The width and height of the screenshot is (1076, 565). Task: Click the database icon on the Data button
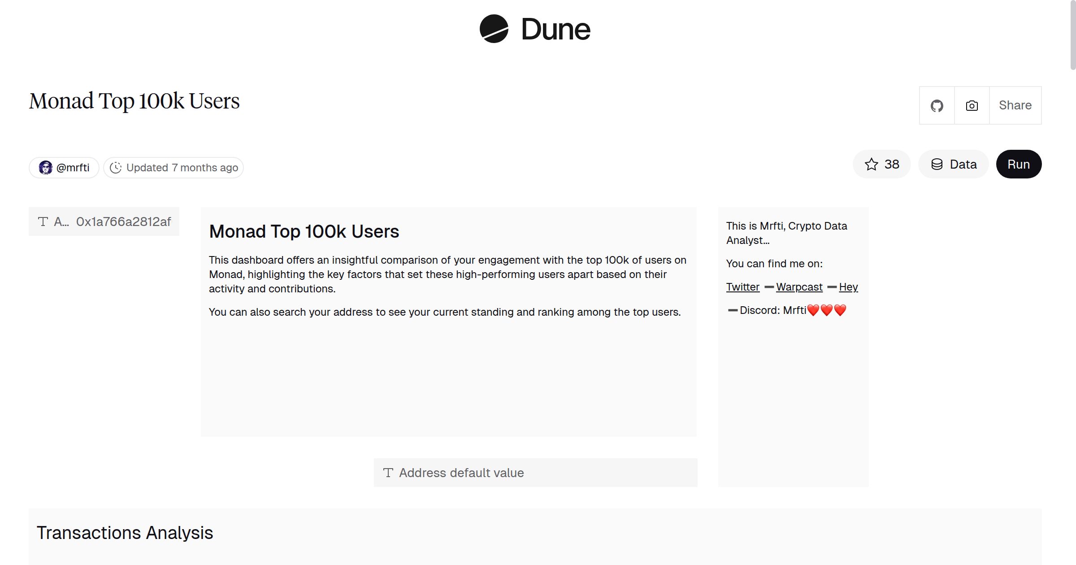point(937,164)
